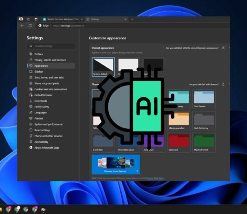The width and height of the screenshot is (247, 214).
Task: Close the Windows 11 AI article tab
Action: point(82,19)
